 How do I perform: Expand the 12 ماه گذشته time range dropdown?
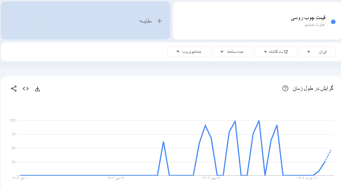pos(276,52)
